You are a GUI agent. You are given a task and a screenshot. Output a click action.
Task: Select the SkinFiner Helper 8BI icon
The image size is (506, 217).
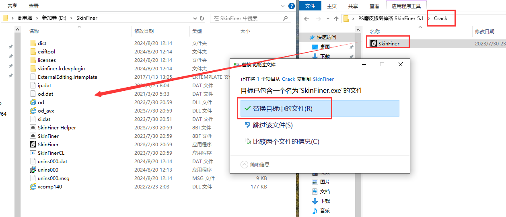(x=33, y=127)
